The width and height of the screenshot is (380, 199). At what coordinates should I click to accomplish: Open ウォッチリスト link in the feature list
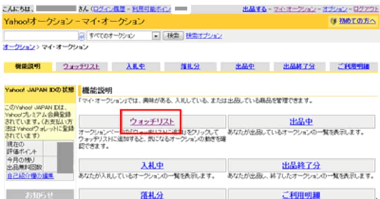[152, 122]
